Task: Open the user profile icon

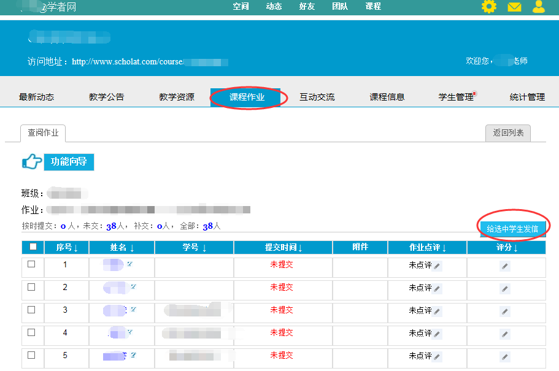Action: coord(539,7)
